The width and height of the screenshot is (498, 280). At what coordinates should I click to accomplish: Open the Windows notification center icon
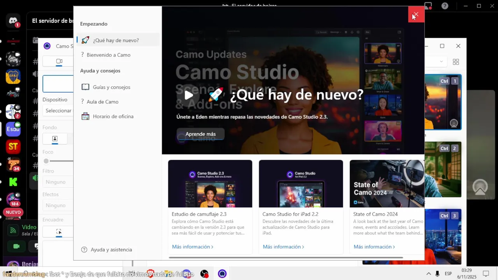pyautogui.click(x=486, y=274)
